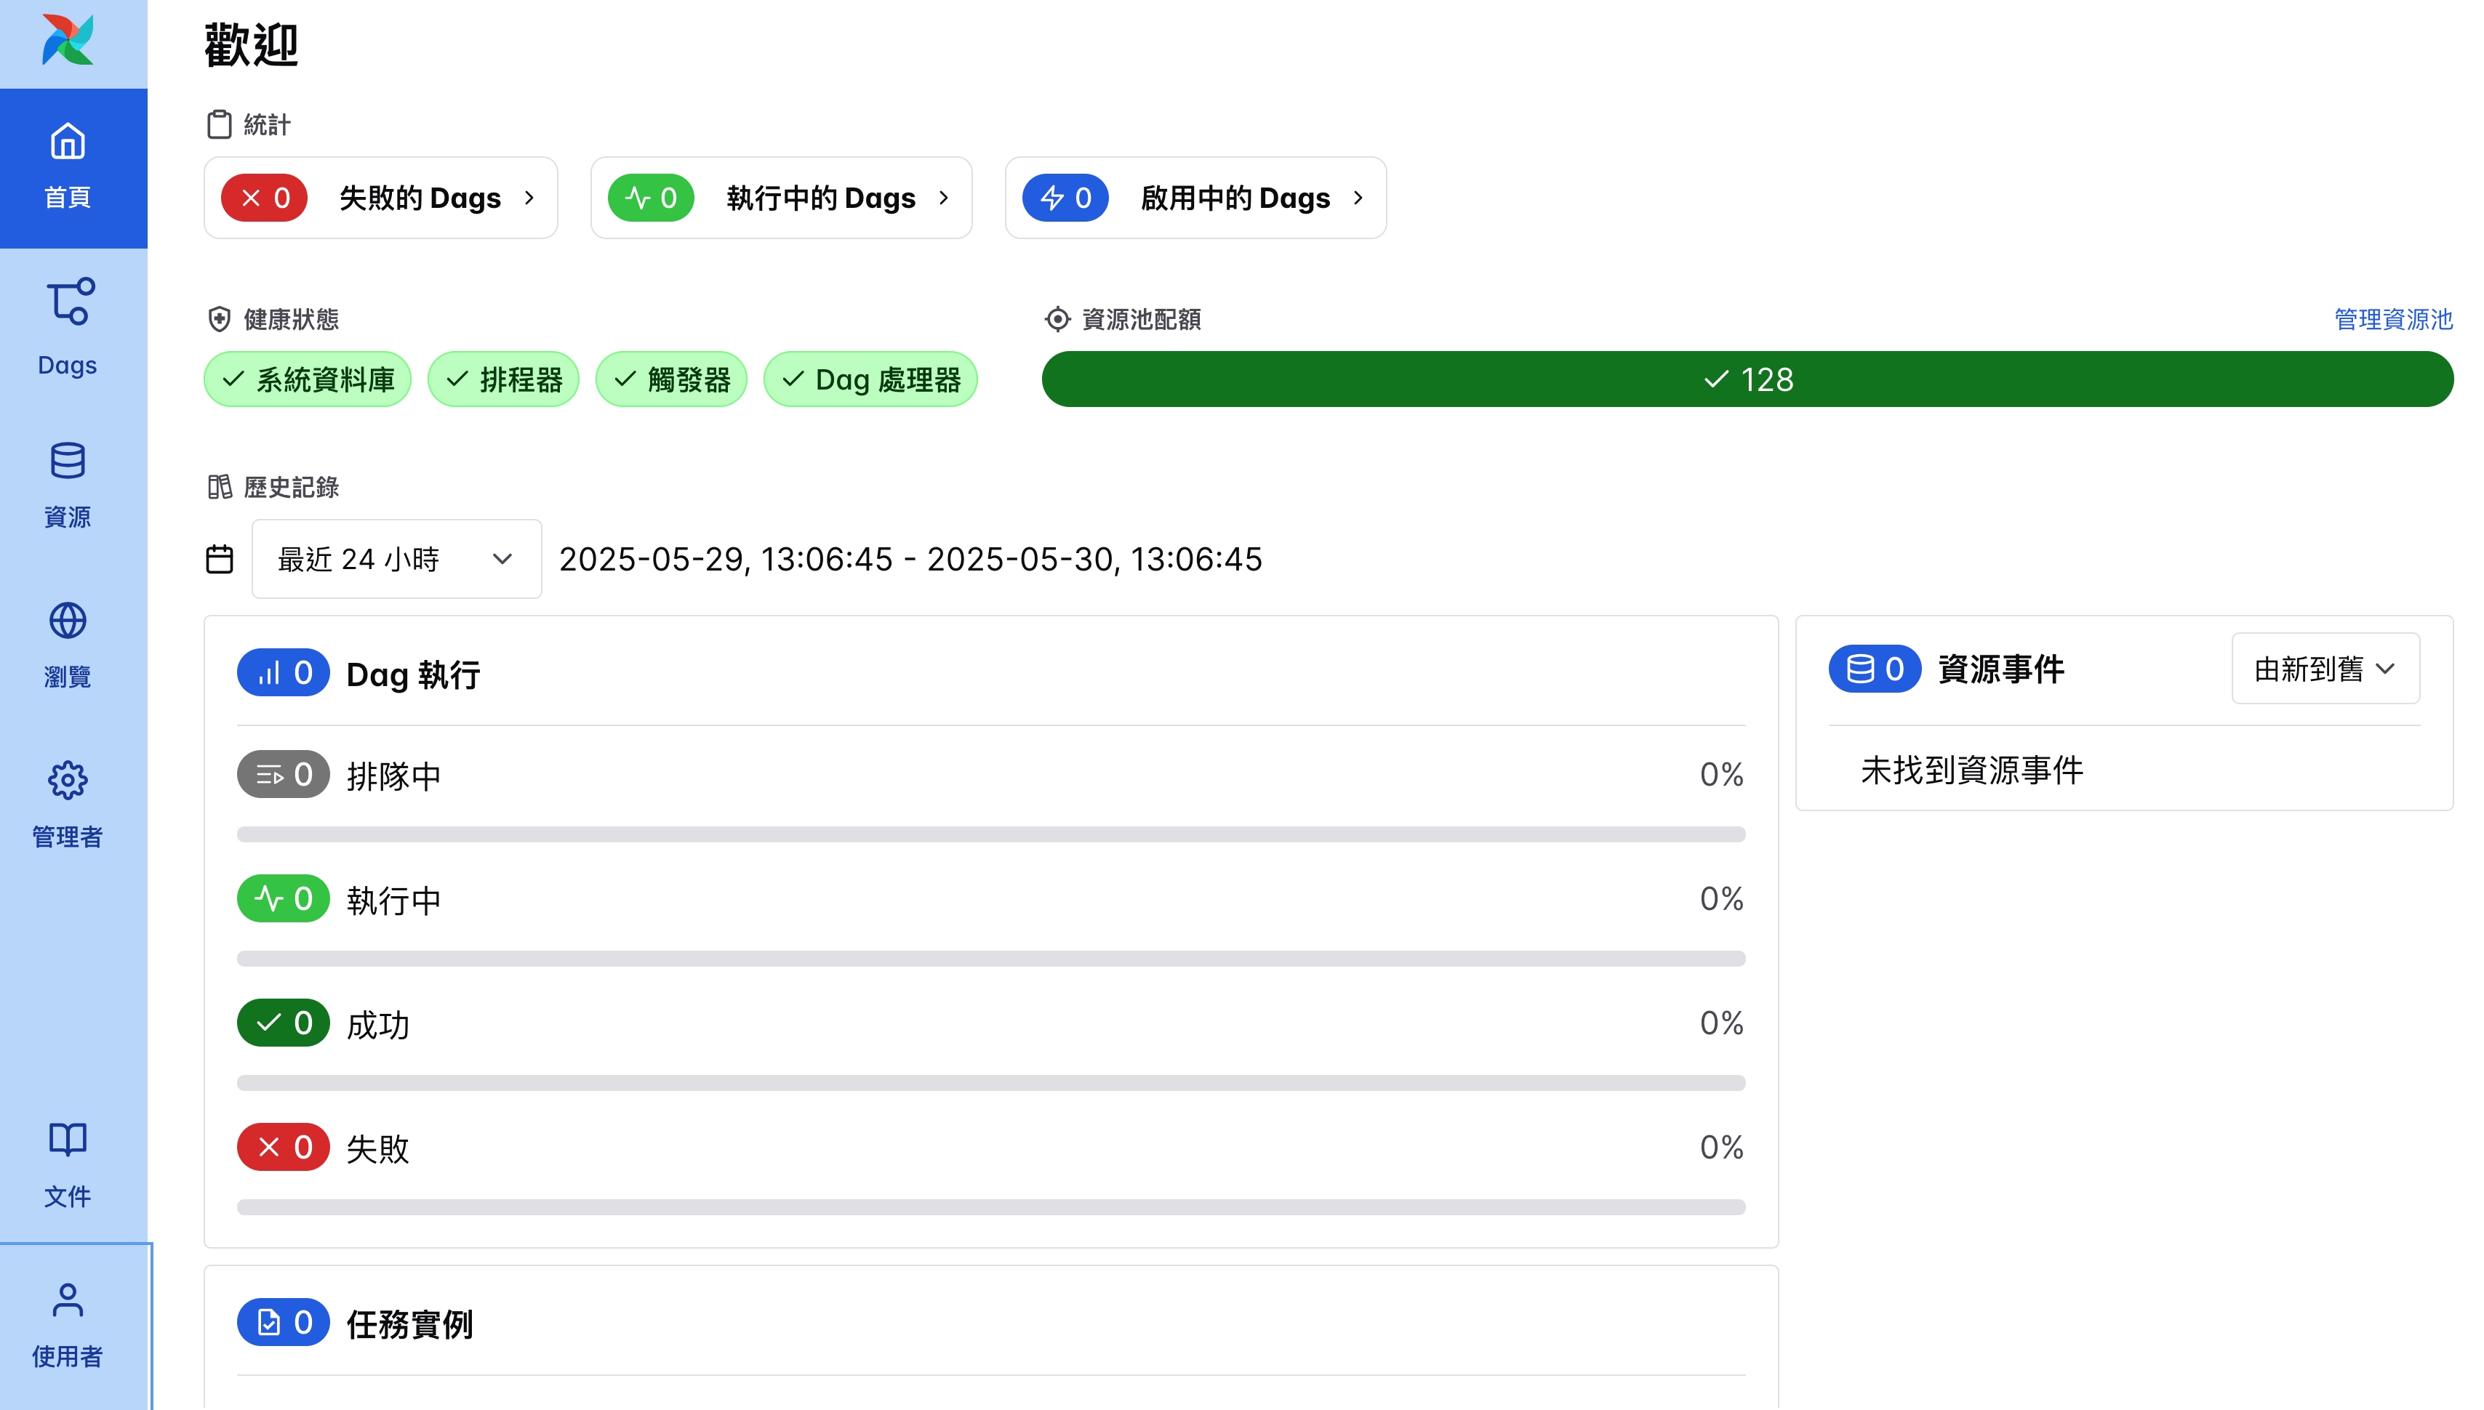Screen dimensions: 2484x1410
Task: Open the 首頁 home page
Action: (x=73, y=168)
